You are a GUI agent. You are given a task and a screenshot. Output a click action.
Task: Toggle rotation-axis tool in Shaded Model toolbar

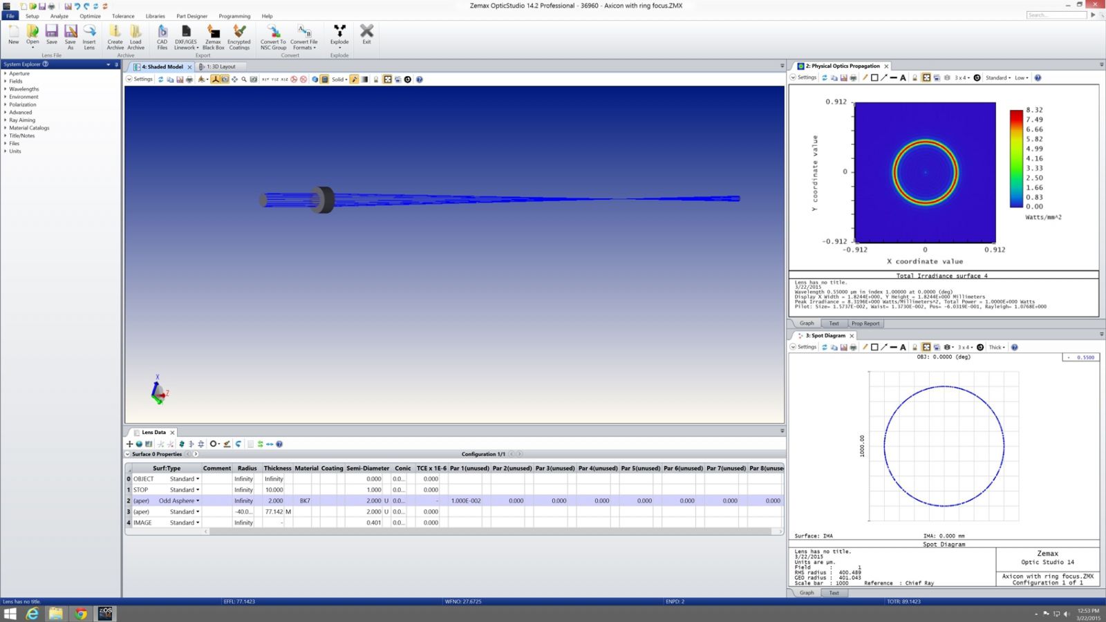pyautogui.click(x=215, y=79)
